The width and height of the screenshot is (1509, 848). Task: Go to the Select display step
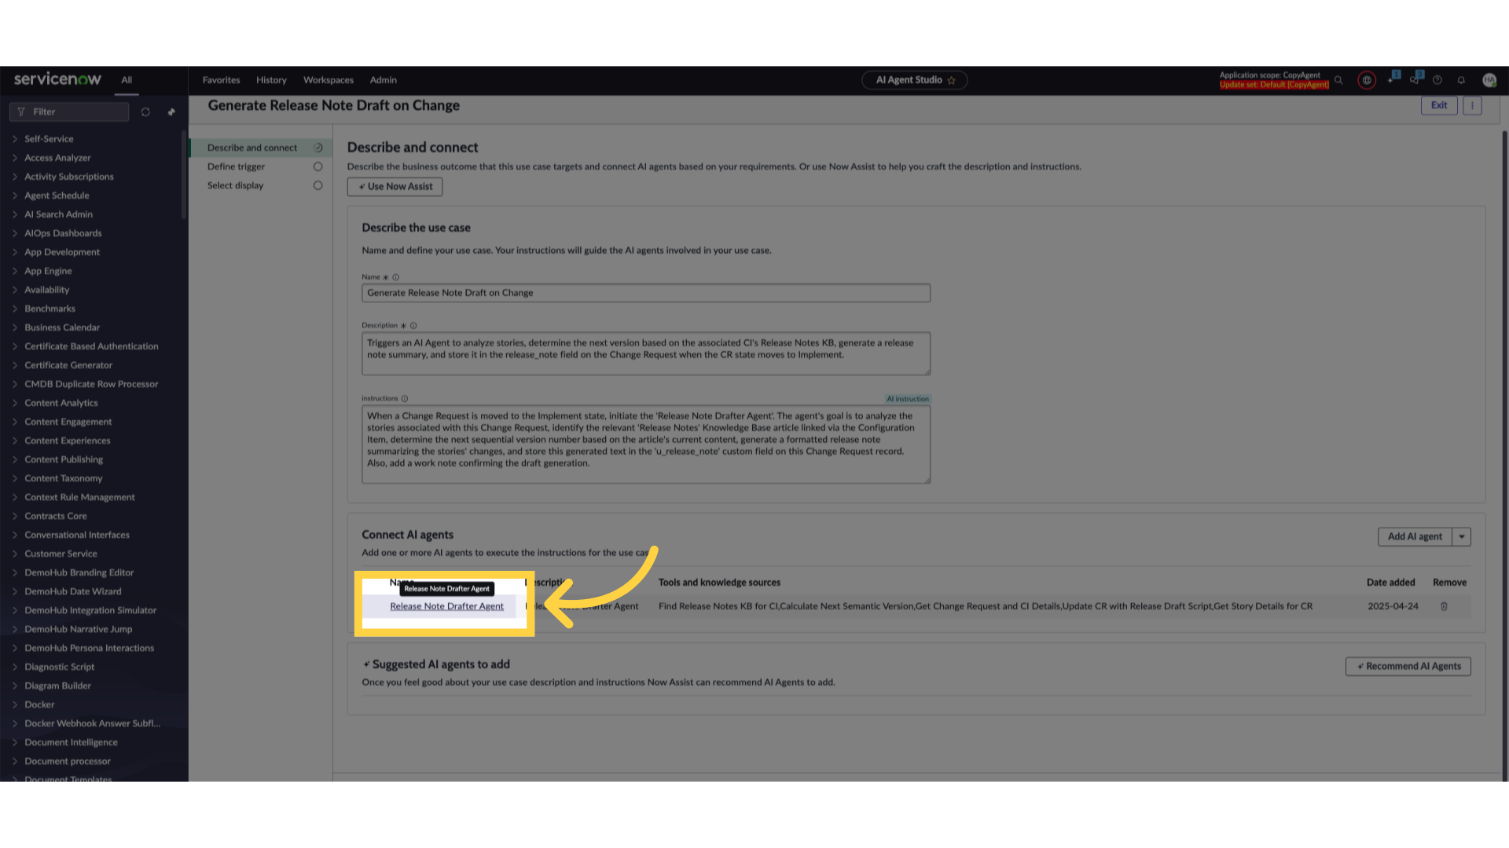235,185
